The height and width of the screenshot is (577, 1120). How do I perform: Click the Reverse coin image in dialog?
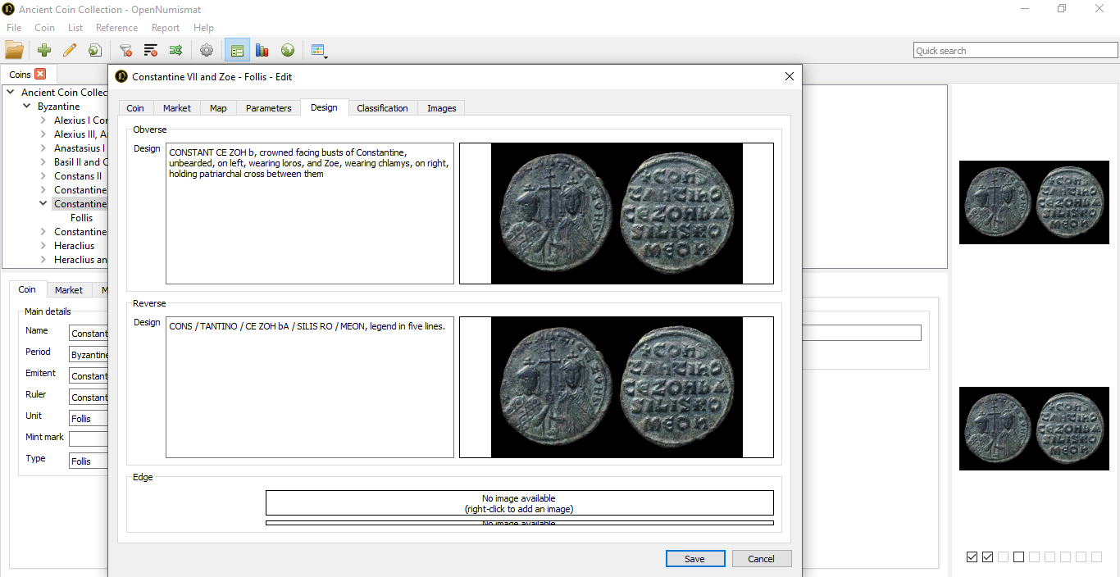[x=617, y=388]
